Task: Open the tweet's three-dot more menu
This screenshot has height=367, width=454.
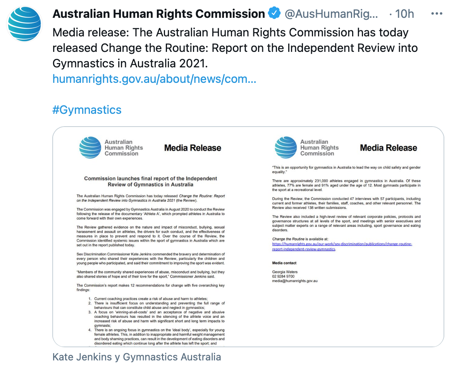Action: pos(437,14)
